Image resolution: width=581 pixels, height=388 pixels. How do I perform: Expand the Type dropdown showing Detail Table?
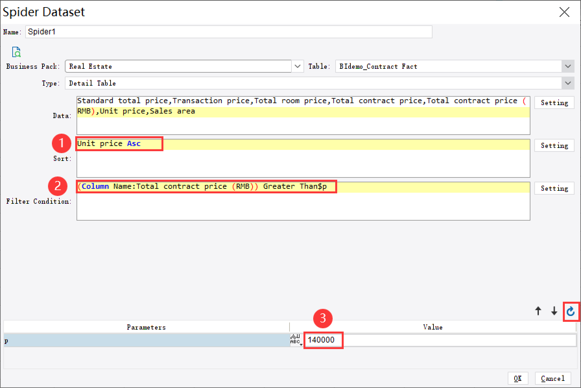click(568, 83)
